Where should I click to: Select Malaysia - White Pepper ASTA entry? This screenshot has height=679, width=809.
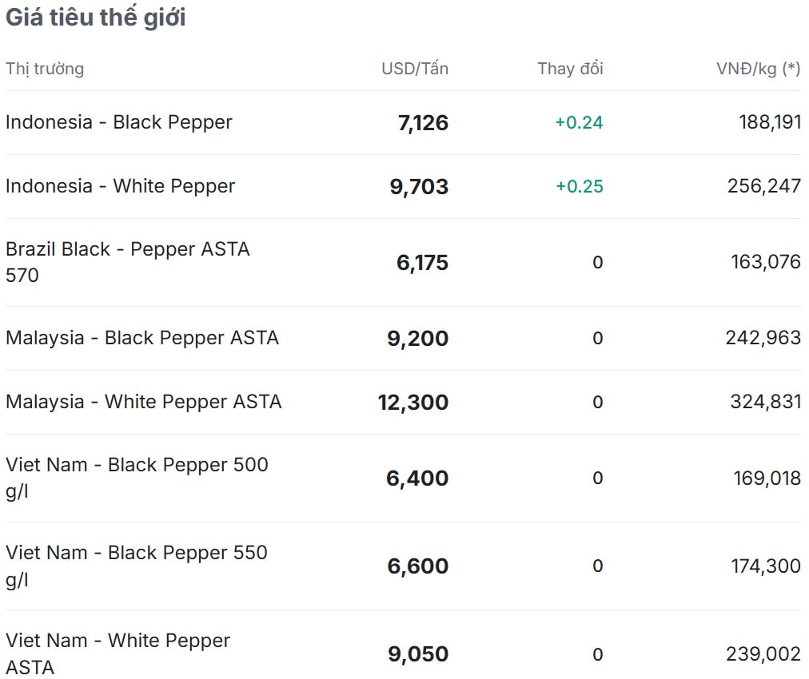click(x=144, y=402)
